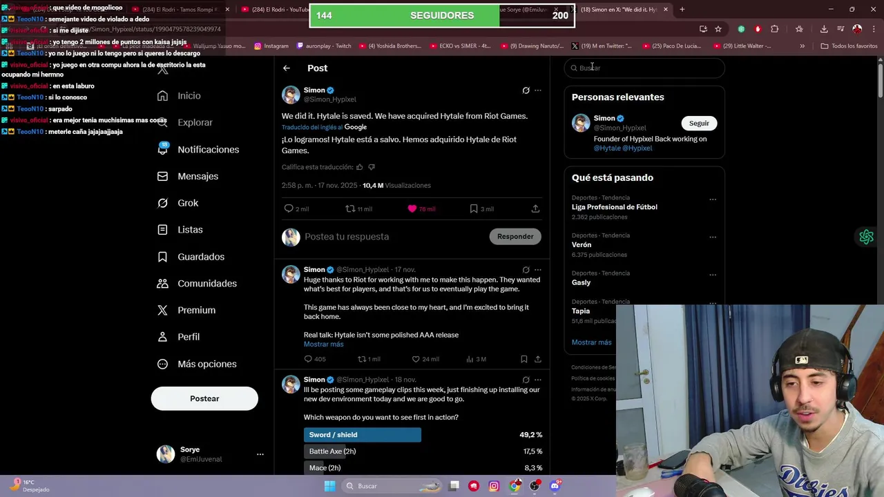This screenshot has height=497, width=884.
Task: Open Comunidades in sidebar
Action: coord(197,283)
